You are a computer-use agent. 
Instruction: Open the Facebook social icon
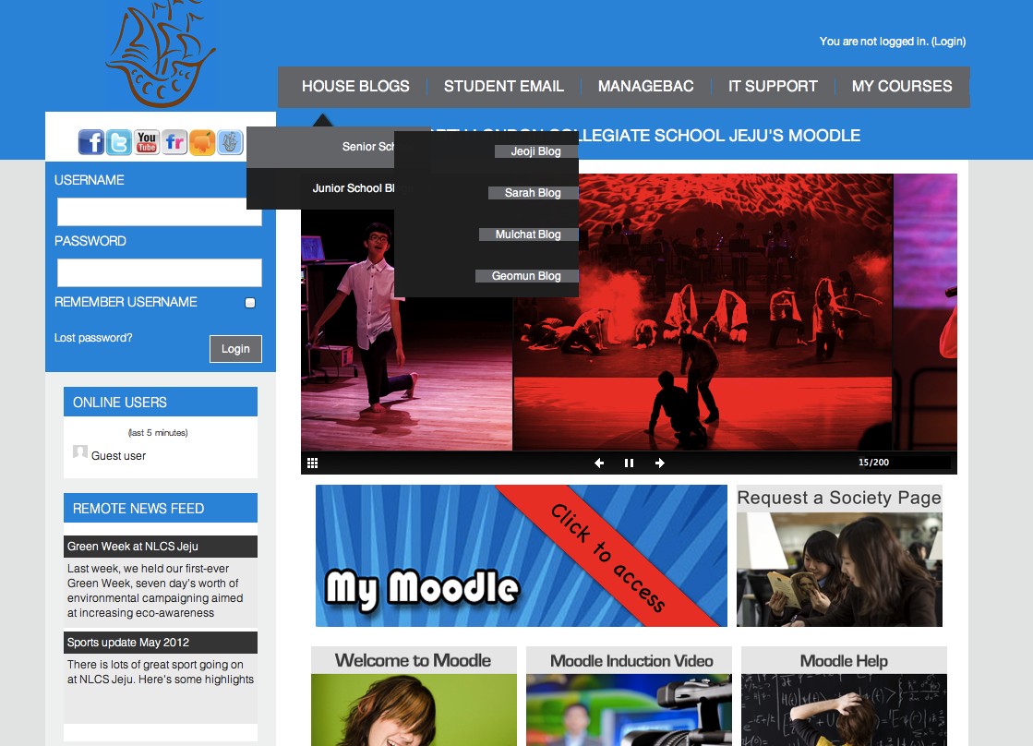tap(90, 141)
